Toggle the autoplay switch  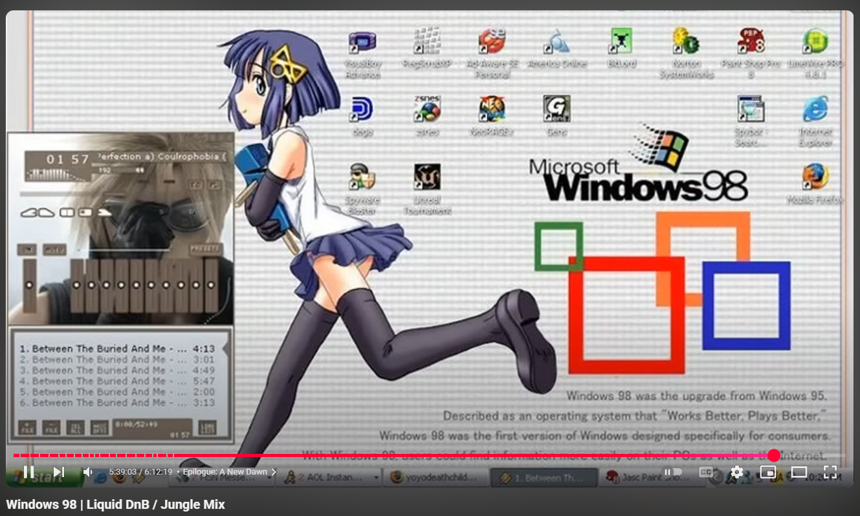pyautogui.click(x=673, y=472)
